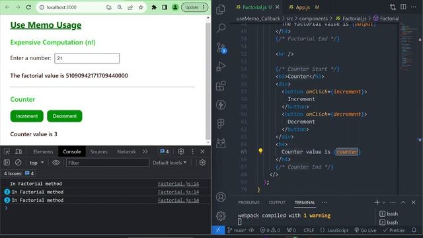423x238 pixels.
Task: Open DevTools customize menu dots
Action: 192,151
